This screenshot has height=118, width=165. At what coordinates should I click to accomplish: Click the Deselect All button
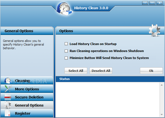pos(101,71)
